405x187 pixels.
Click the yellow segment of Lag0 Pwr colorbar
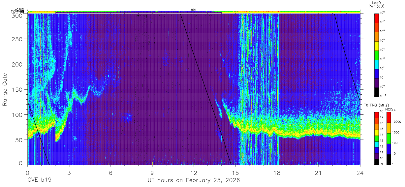coord(377,46)
